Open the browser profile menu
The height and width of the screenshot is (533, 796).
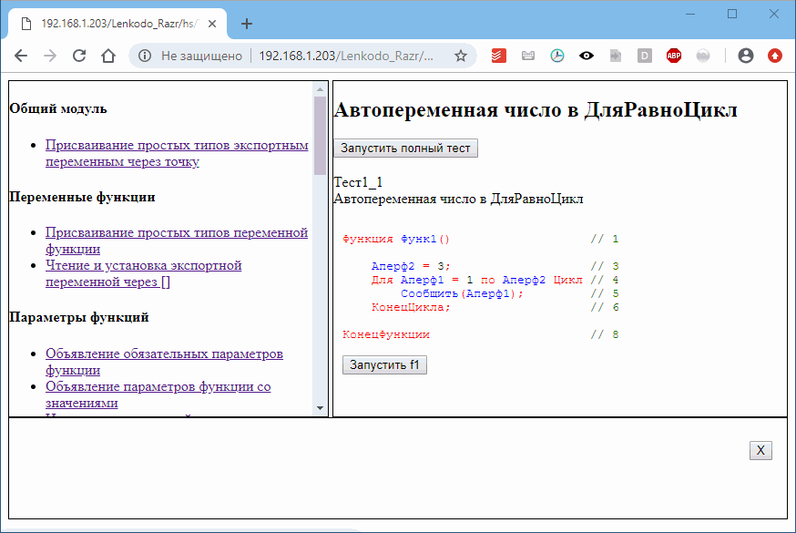pos(746,56)
